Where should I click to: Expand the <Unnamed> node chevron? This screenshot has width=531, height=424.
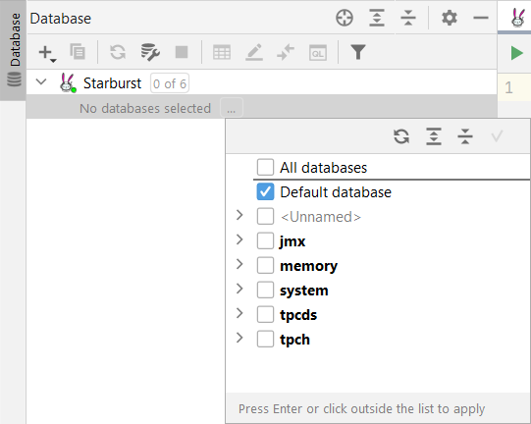239,215
